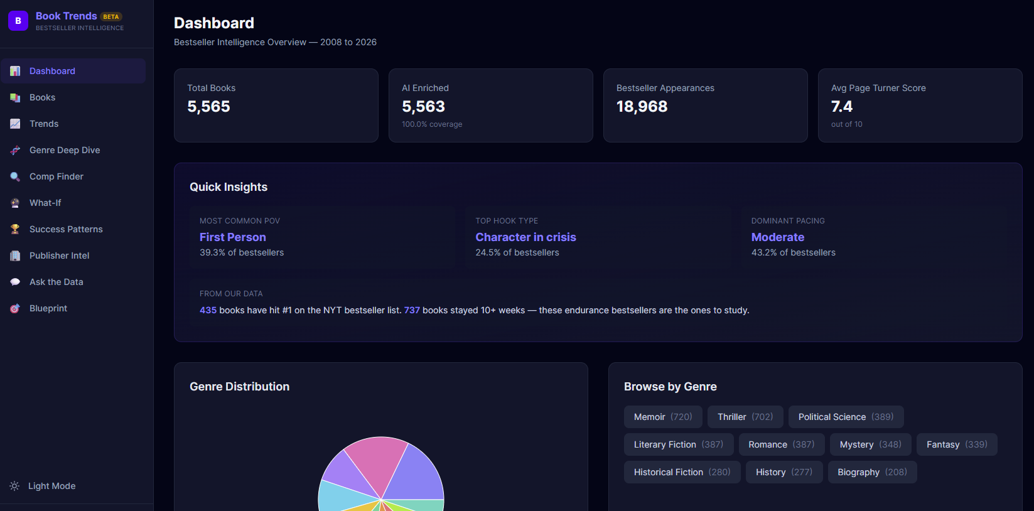Browse the Mystery (348) genre
The image size is (1034, 511).
[x=871, y=444]
